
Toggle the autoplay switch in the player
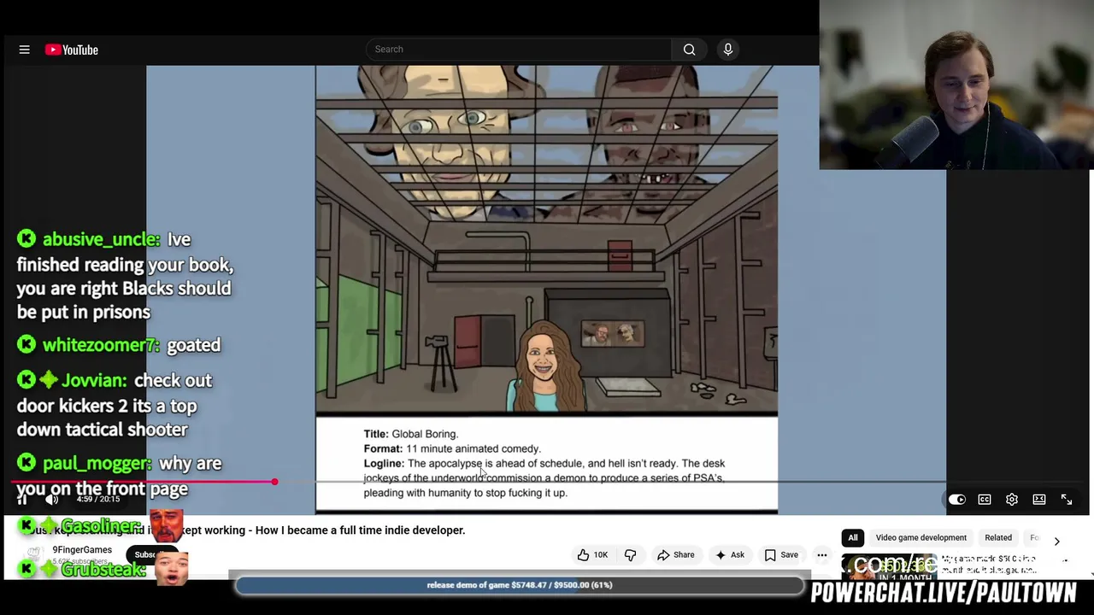click(x=956, y=500)
